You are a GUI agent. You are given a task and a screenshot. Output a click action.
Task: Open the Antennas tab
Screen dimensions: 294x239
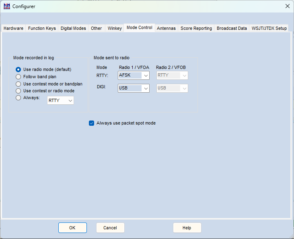point(166,28)
